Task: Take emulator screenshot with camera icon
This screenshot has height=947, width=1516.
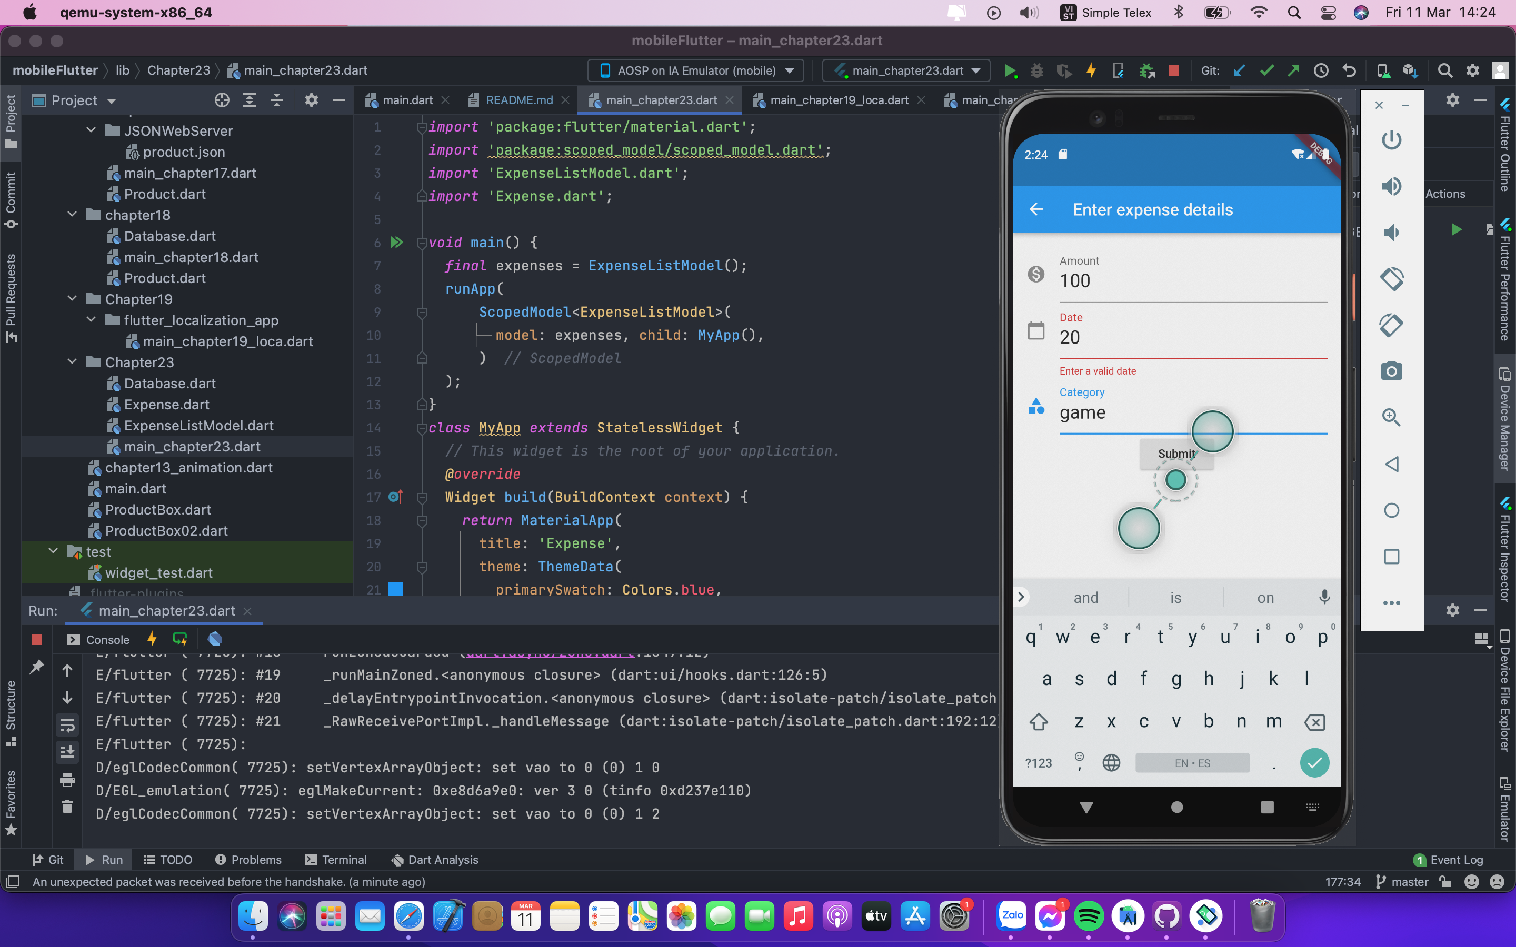Action: 1391,371
